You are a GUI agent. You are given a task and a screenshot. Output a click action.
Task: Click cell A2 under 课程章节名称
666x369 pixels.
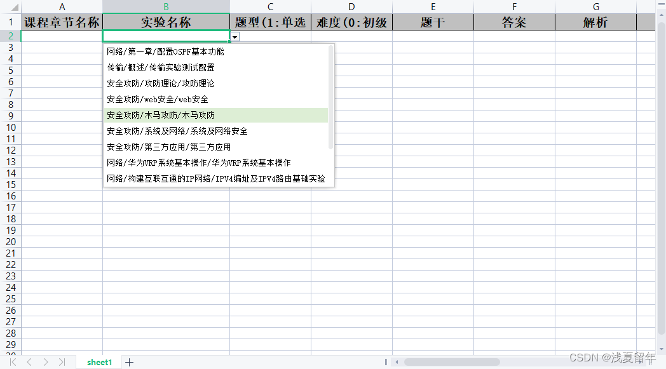pos(62,36)
